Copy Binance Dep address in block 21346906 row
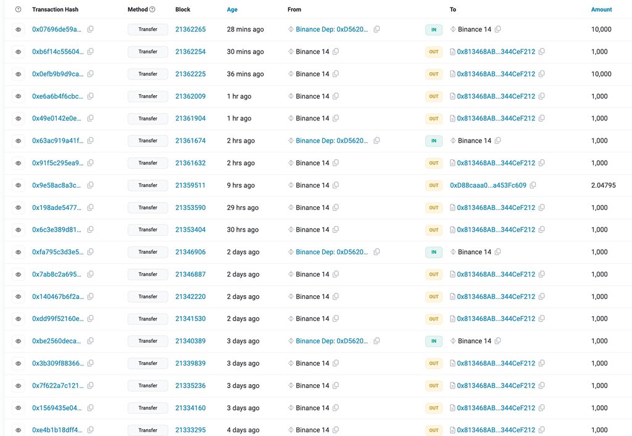 [376, 252]
